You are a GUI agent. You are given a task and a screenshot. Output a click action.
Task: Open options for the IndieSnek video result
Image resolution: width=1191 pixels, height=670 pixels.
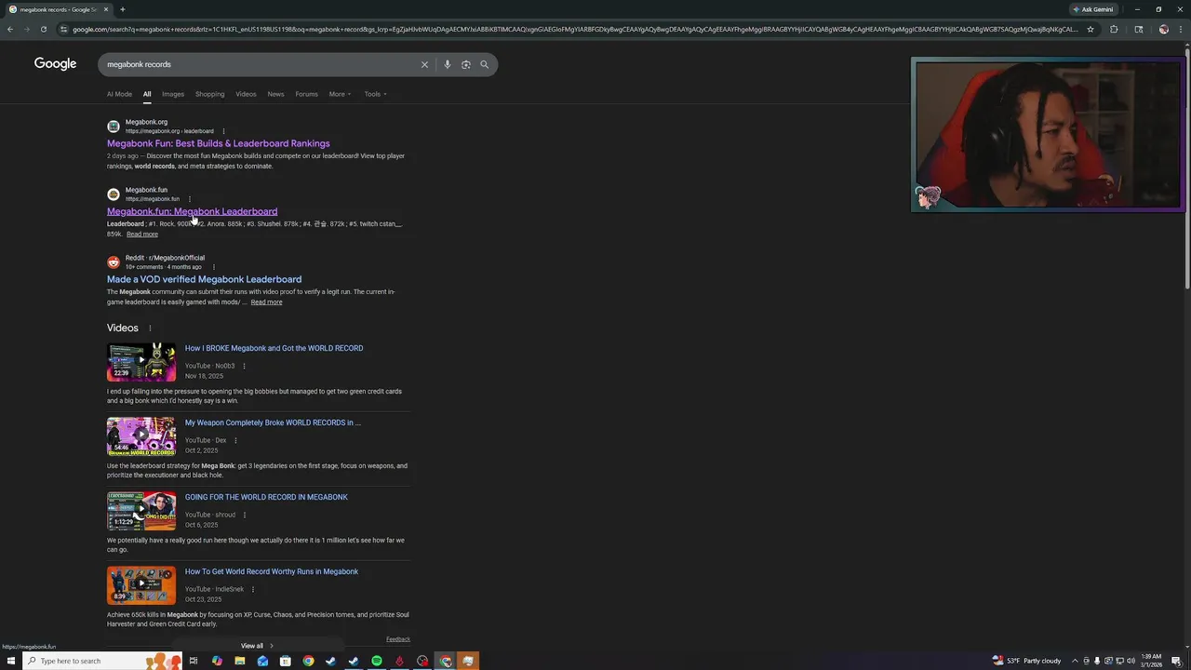pos(253,590)
